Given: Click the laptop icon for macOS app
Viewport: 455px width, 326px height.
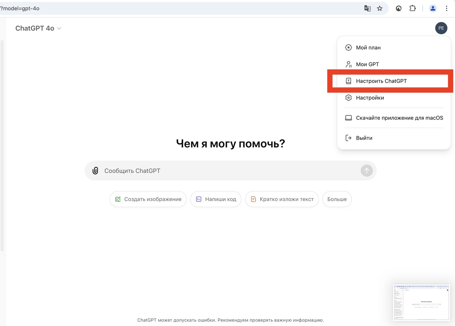Looking at the screenshot, I should coord(348,118).
